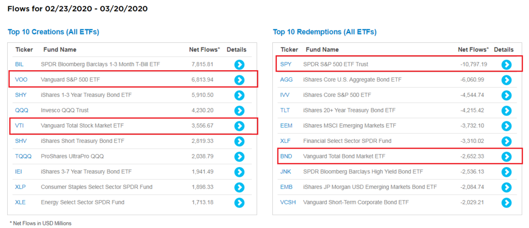This screenshot has height=228, width=529.
Task: Click the IVV ticker link
Action: click(285, 95)
